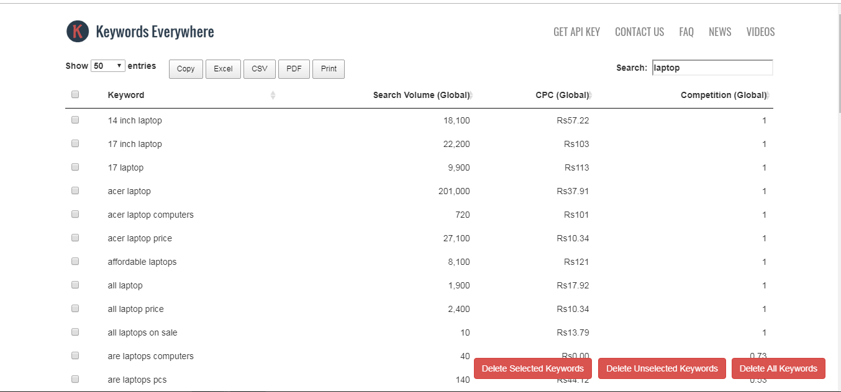Open the NEWS menu link
Image resolution: width=841 pixels, height=392 pixels.
coord(720,32)
